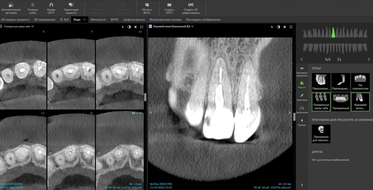Viewport: 373px width, 190px height.
Task: Switch to 3D модель пациента tab
Action: pyautogui.click(x=15, y=19)
